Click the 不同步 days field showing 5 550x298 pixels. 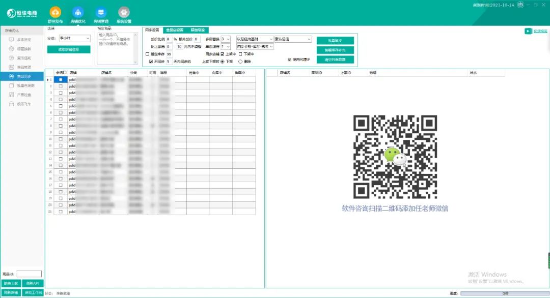(169, 62)
